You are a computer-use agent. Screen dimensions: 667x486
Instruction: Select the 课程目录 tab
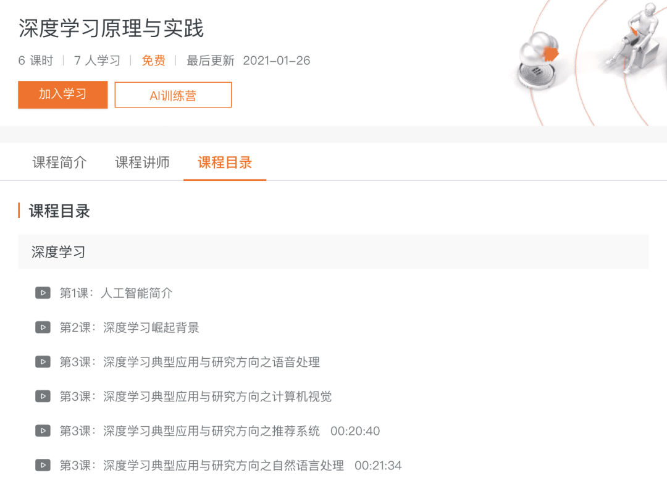(225, 162)
